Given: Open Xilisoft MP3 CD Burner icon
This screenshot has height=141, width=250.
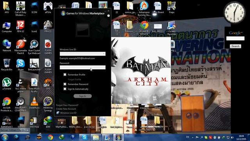Looking at the screenshot, I should (x=20, y=104).
